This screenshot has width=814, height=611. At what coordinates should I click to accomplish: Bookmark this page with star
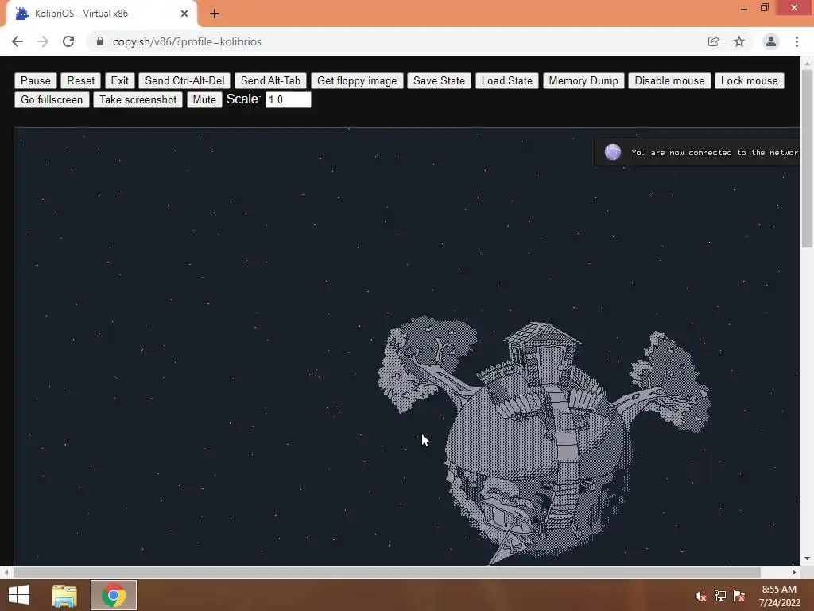(x=739, y=41)
